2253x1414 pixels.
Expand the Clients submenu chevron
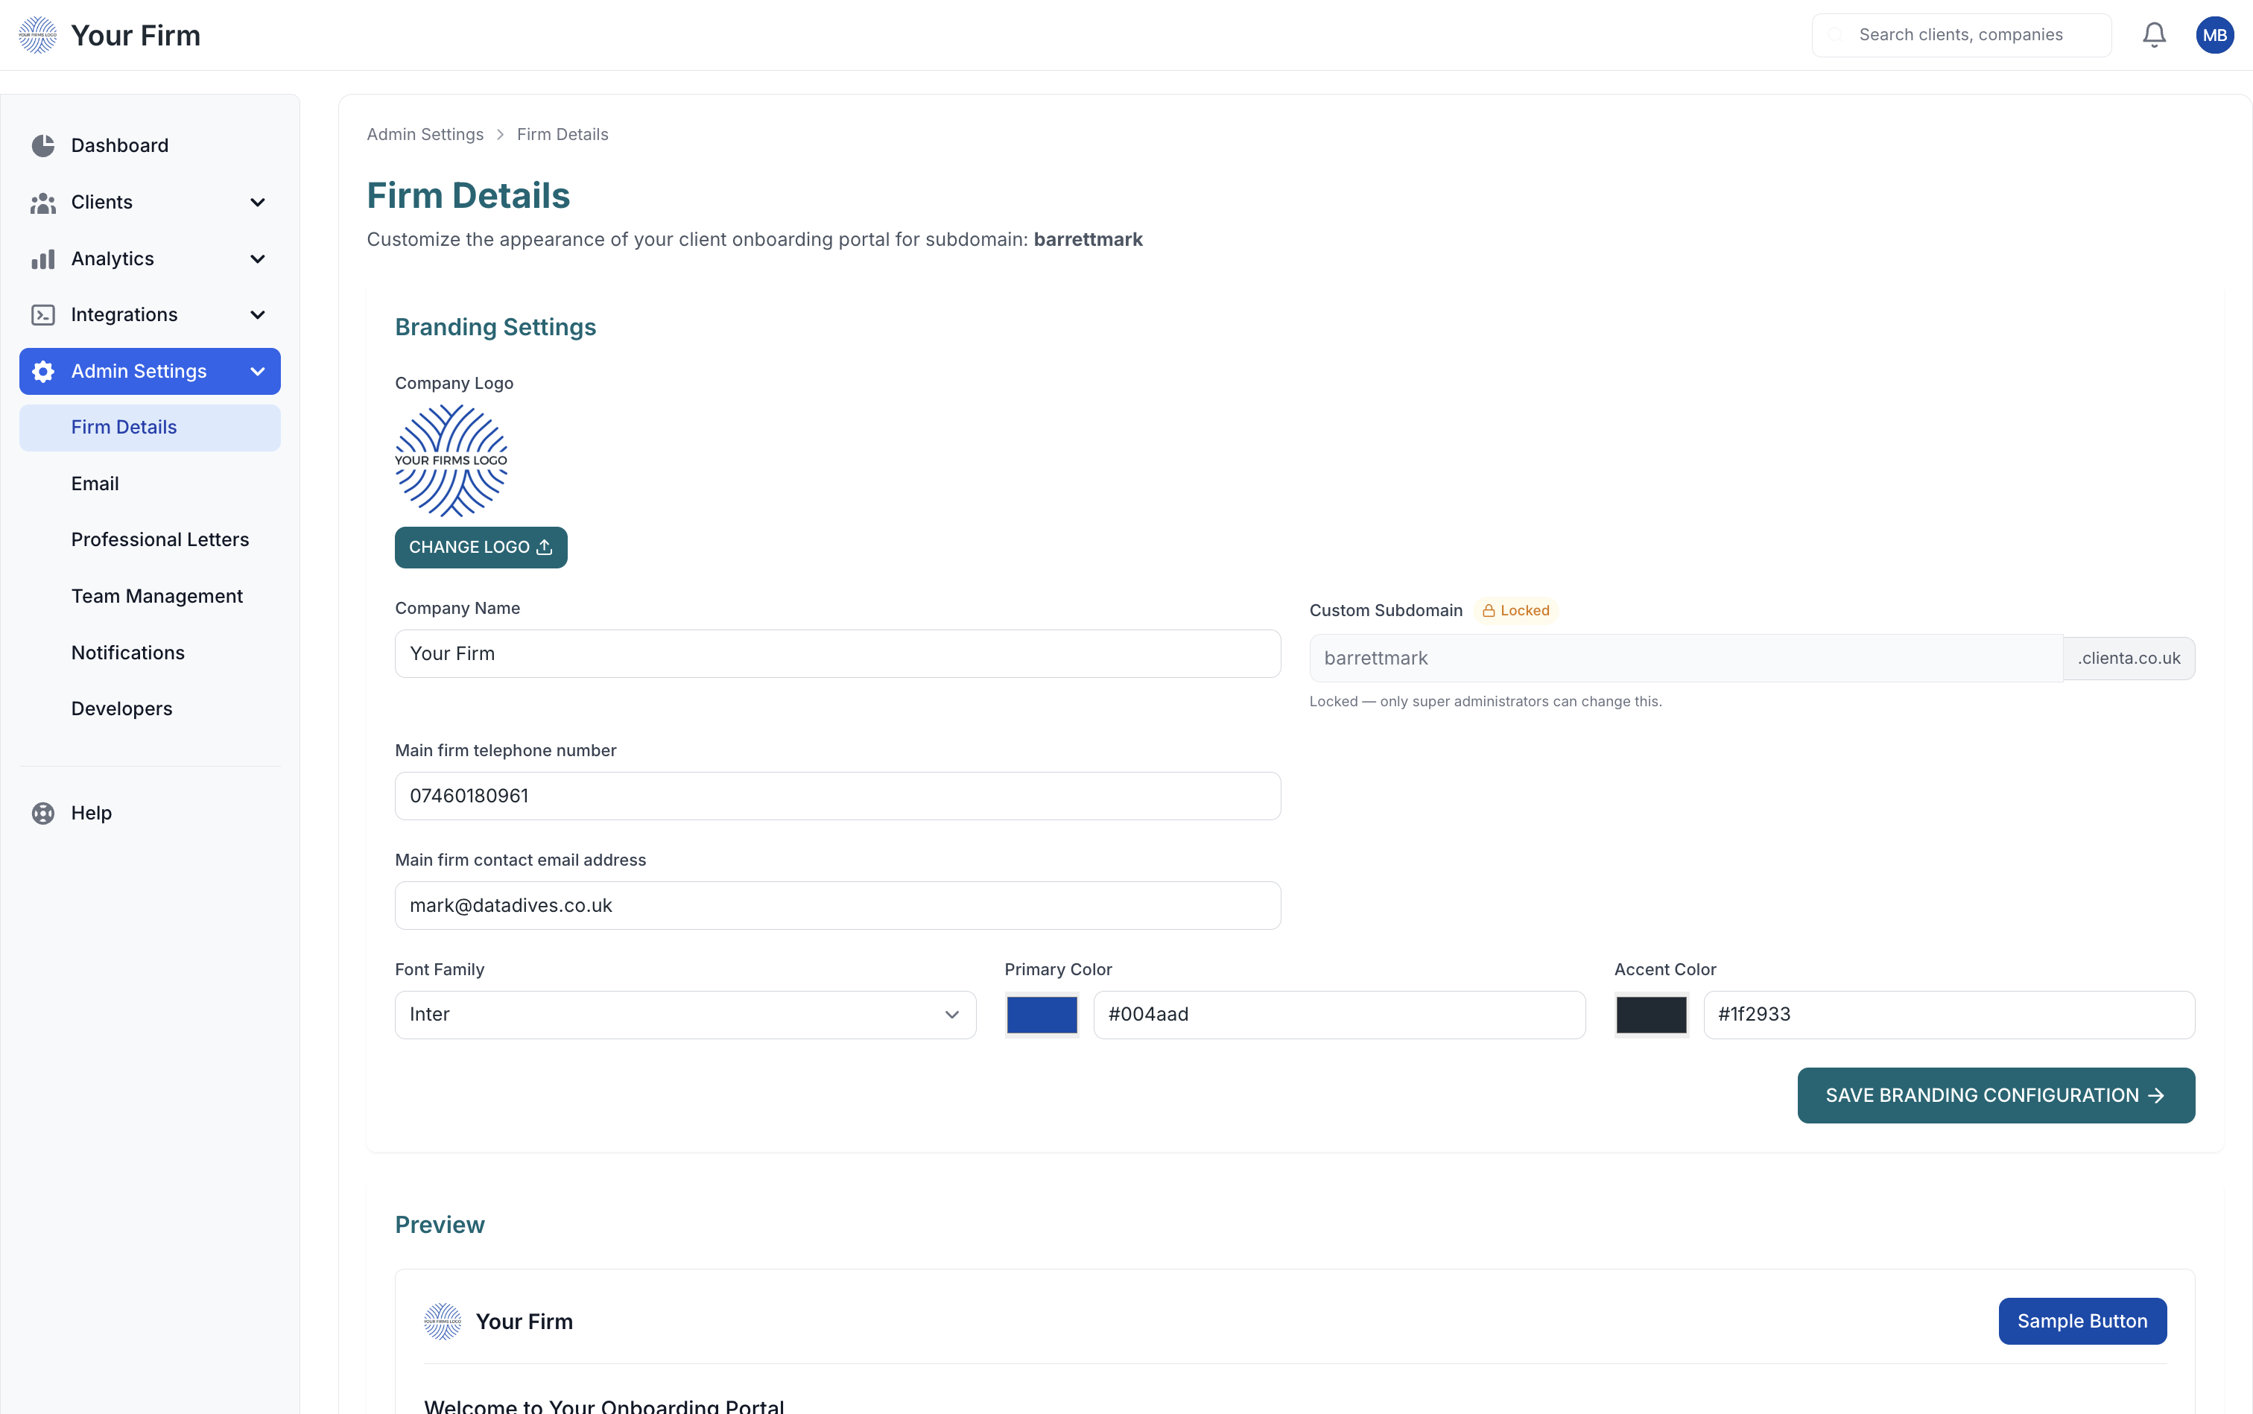257,203
